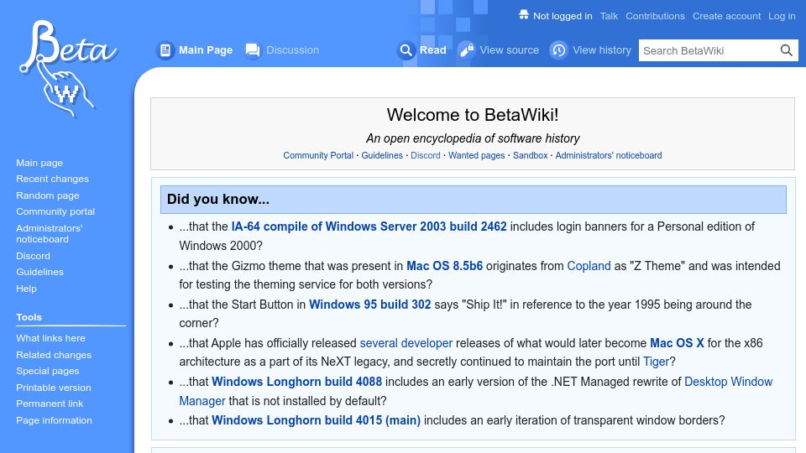The height and width of the screenshot is (453, 806).
Task: Open Main page in the sidebar
Action: pos(39,163)
